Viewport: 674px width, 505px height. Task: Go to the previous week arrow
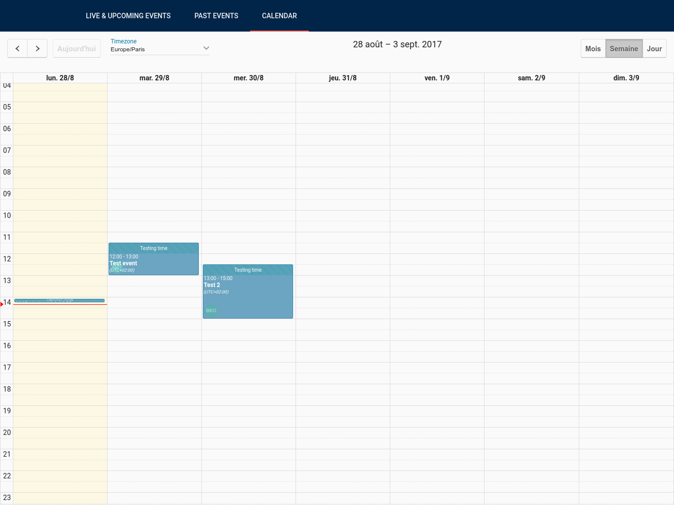click(18, 48)
